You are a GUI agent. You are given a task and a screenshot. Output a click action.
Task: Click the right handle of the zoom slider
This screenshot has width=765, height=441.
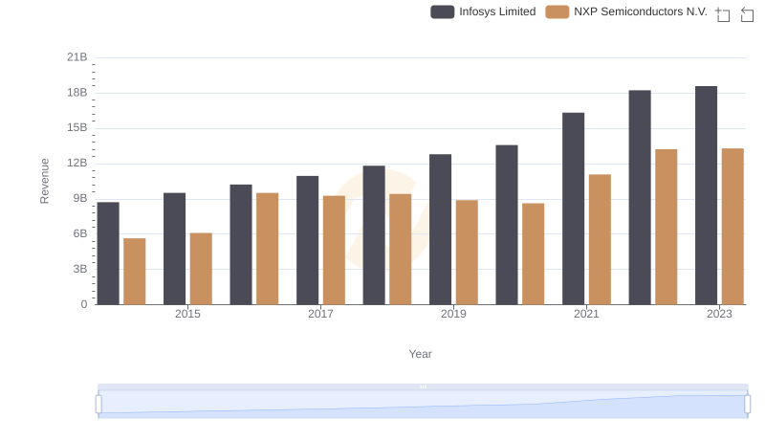coord(748,405)
